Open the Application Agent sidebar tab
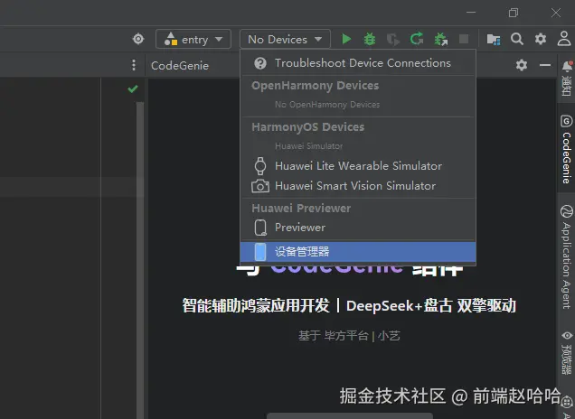575x419 pixels. click(567, 257)
